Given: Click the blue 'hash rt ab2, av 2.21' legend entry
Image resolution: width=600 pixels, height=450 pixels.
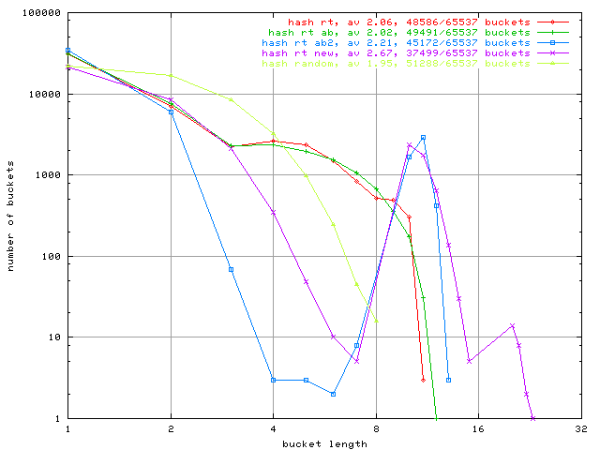Looking at the screenshot, I should click(396, 43).
